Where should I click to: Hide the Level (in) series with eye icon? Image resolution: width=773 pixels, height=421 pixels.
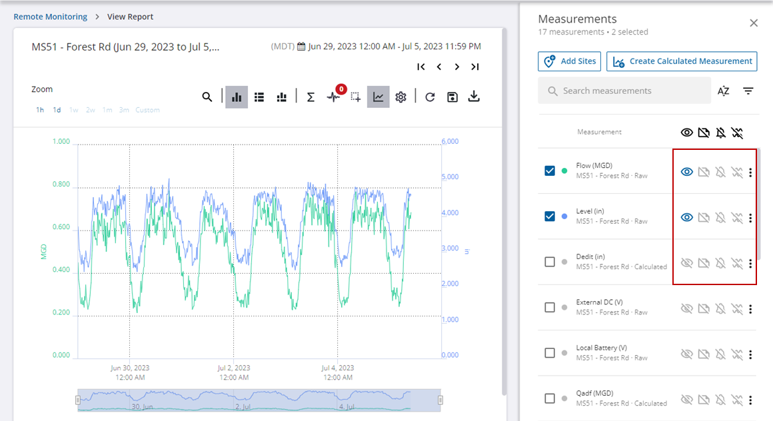686,217
